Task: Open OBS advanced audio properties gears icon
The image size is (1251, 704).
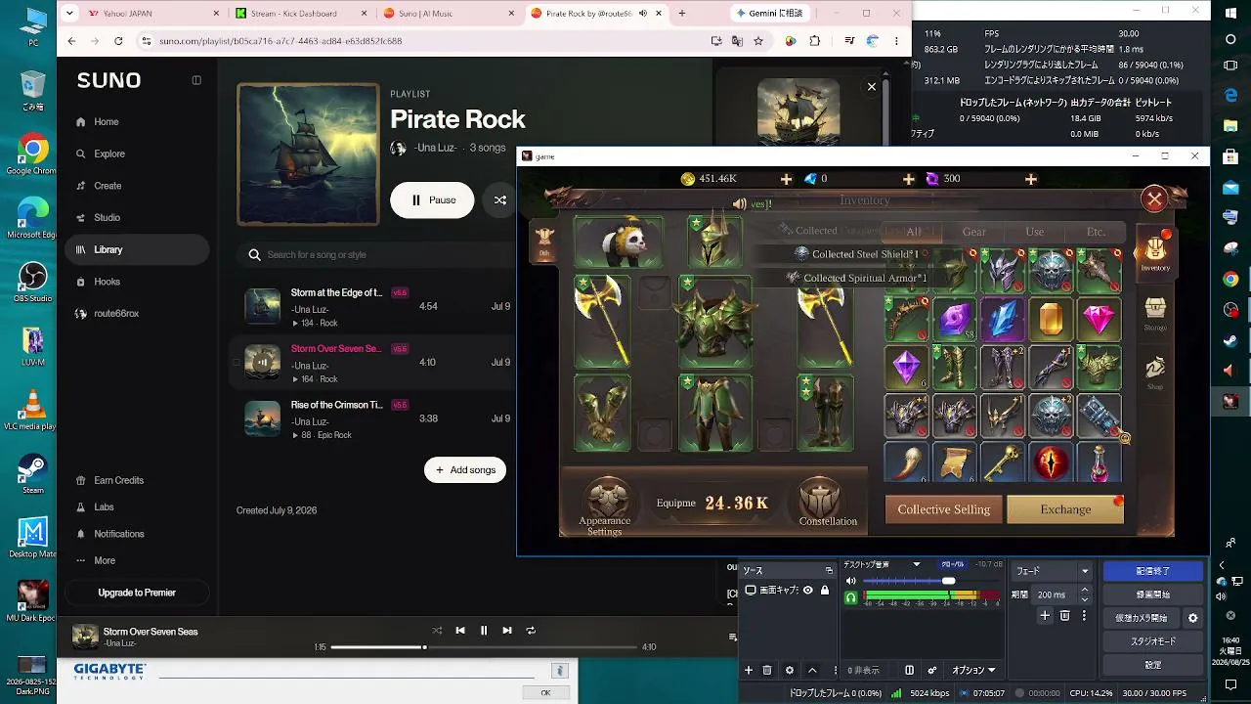Action: (x=932, y=670)
